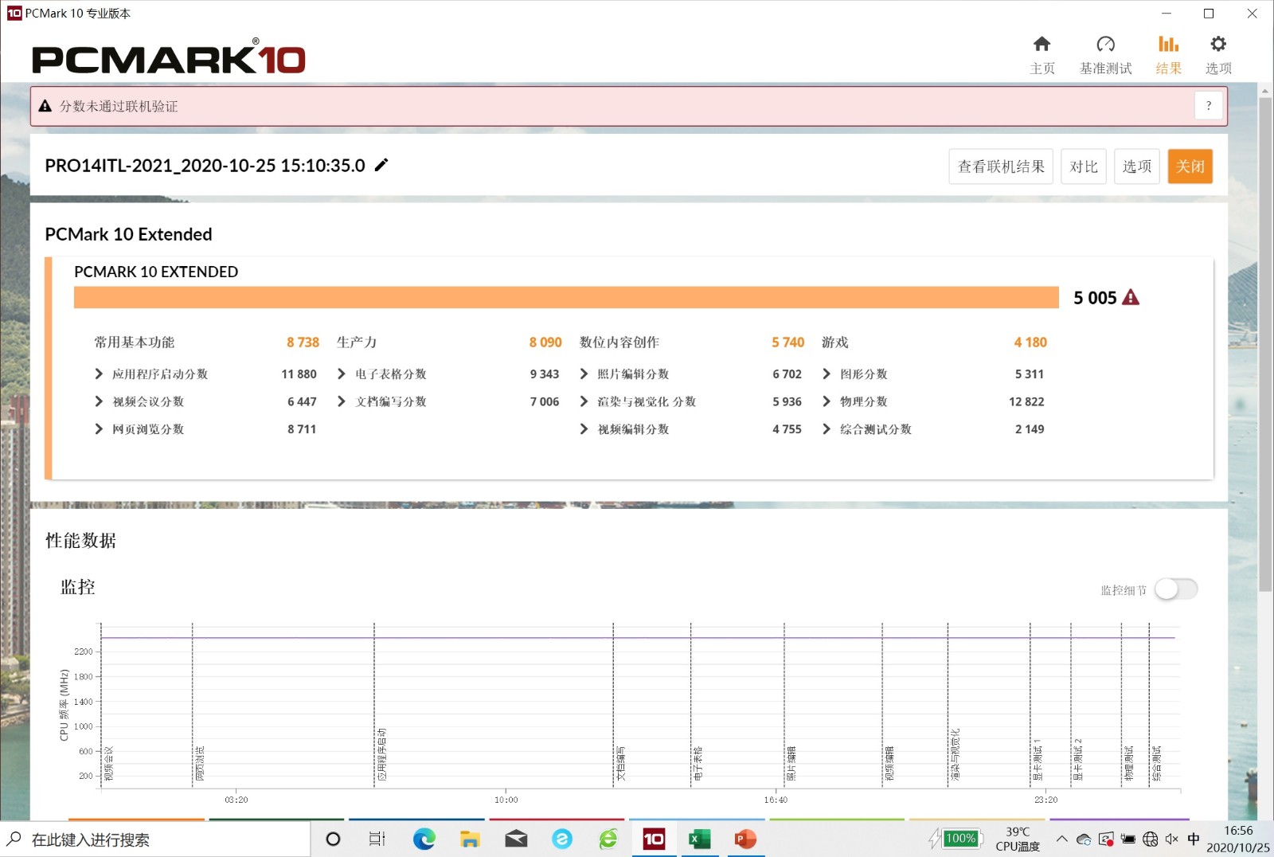Click the red warning triangle next to 5 005
1274x857 pixels.
coord(1131,297)
